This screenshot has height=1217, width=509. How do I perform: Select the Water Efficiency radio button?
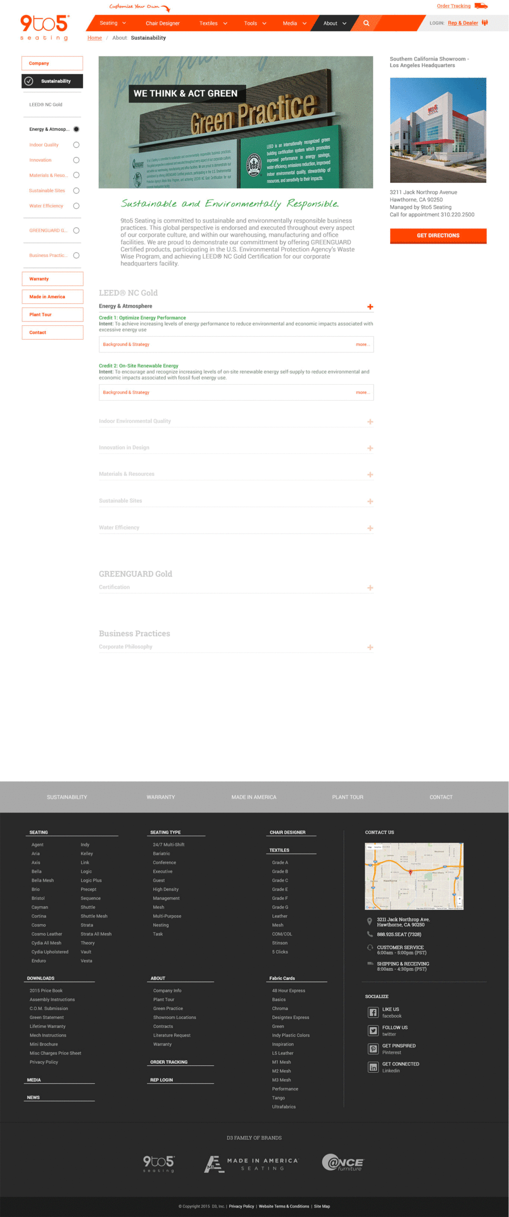(76, 206)
